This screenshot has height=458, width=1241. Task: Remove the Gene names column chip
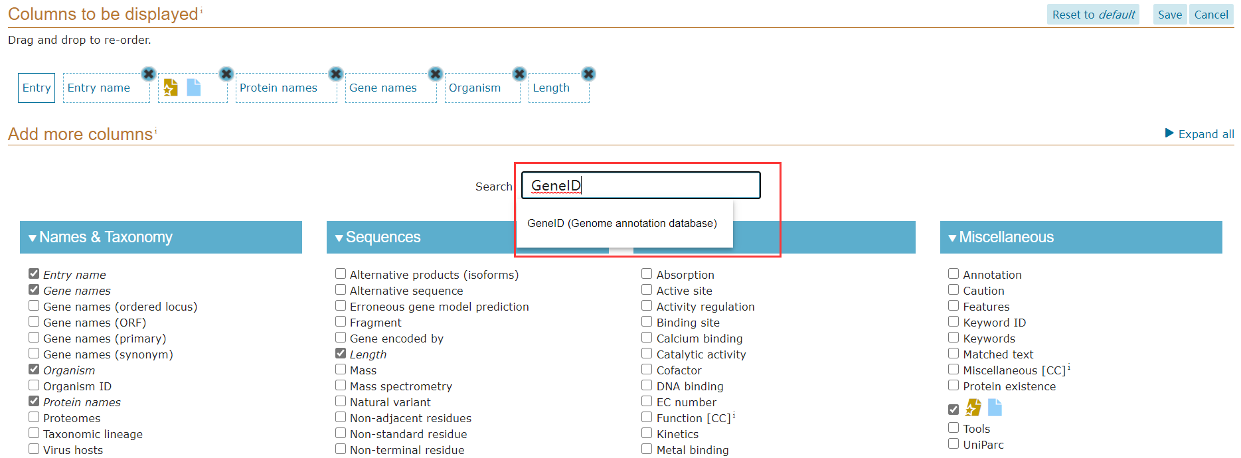coord(436,74)
